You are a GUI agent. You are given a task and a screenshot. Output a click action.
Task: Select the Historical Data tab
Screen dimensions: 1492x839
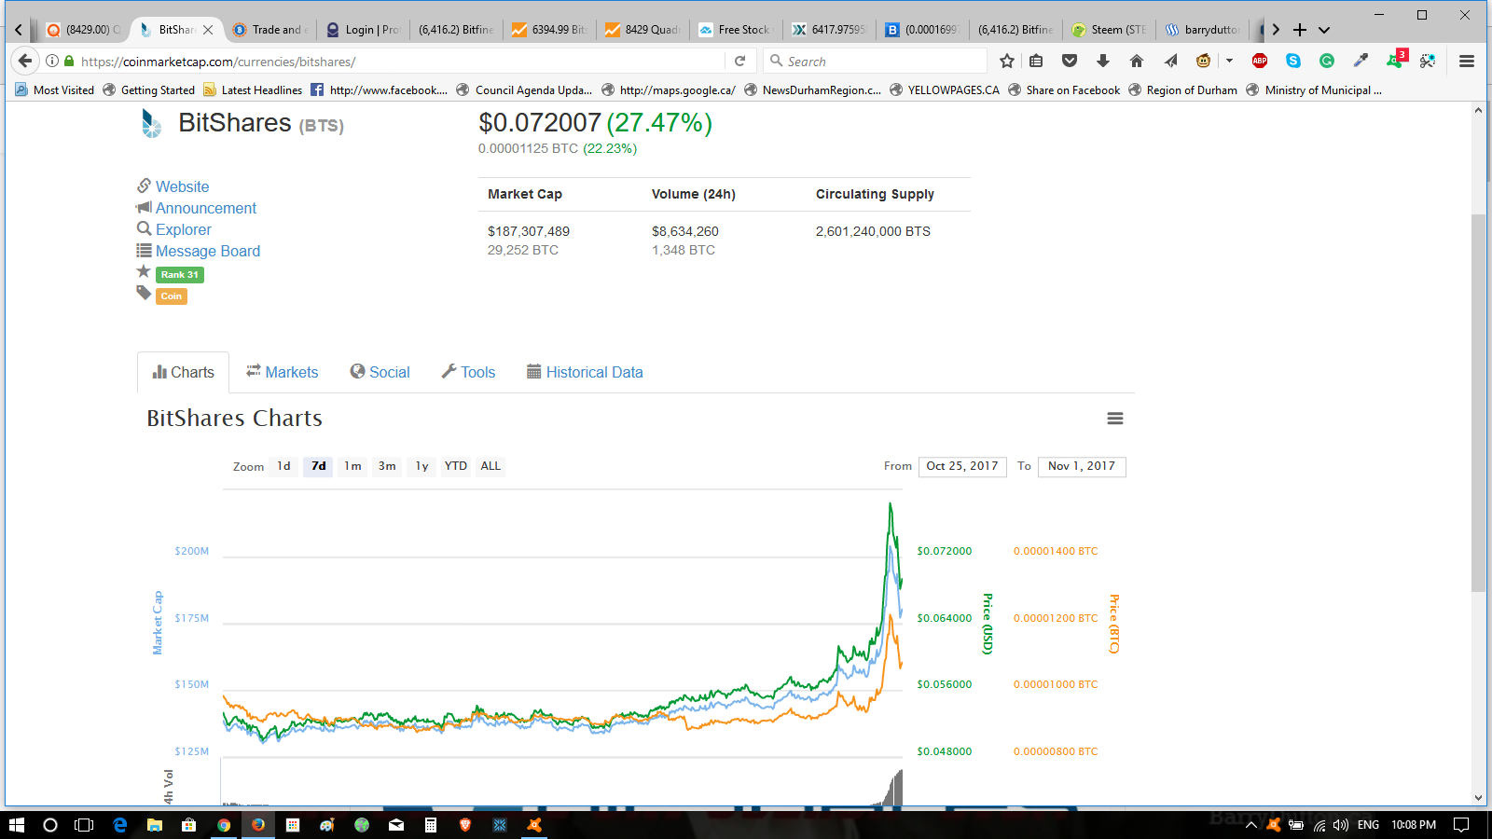585,372
